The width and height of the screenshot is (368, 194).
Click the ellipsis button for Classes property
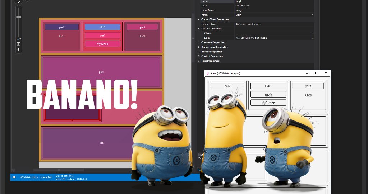click(313, 33)
